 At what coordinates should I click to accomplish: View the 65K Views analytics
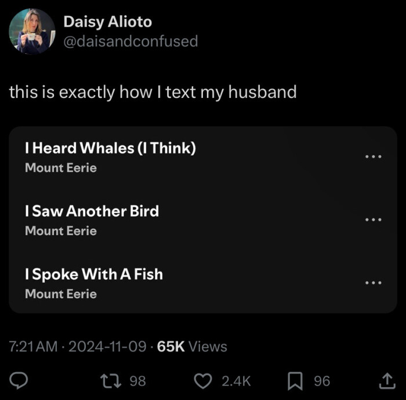[192, 347]
